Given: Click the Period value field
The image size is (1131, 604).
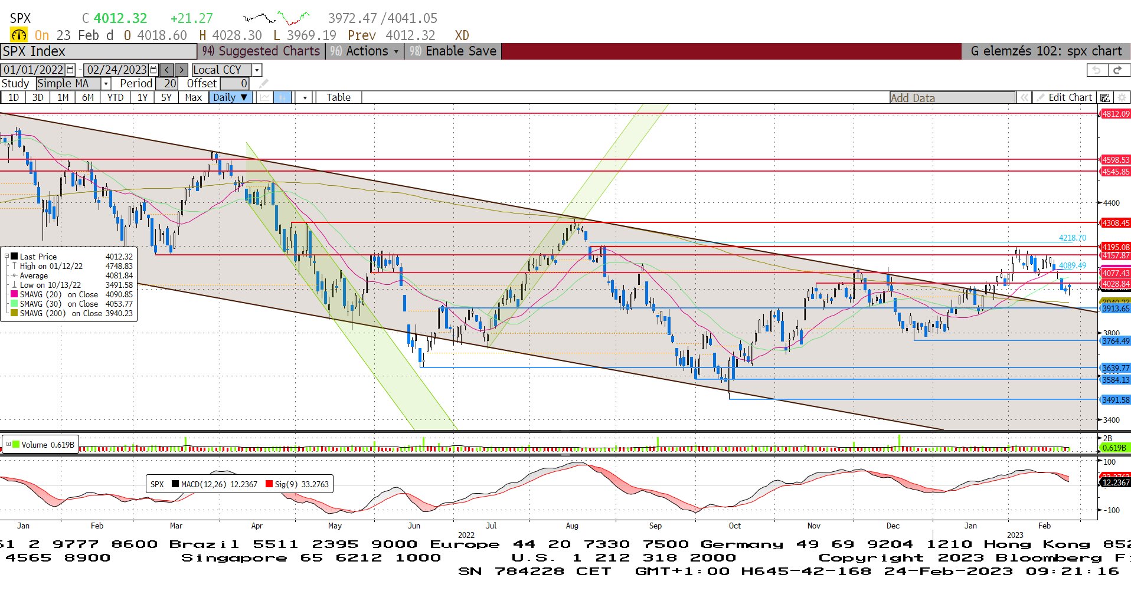Looking at the screenshot, I should click(x=167, y=84).
